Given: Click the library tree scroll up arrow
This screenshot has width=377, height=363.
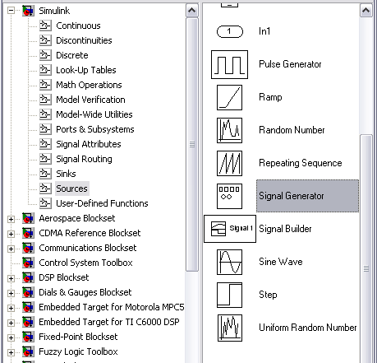Looking at the screenshot, I should 192,11.
